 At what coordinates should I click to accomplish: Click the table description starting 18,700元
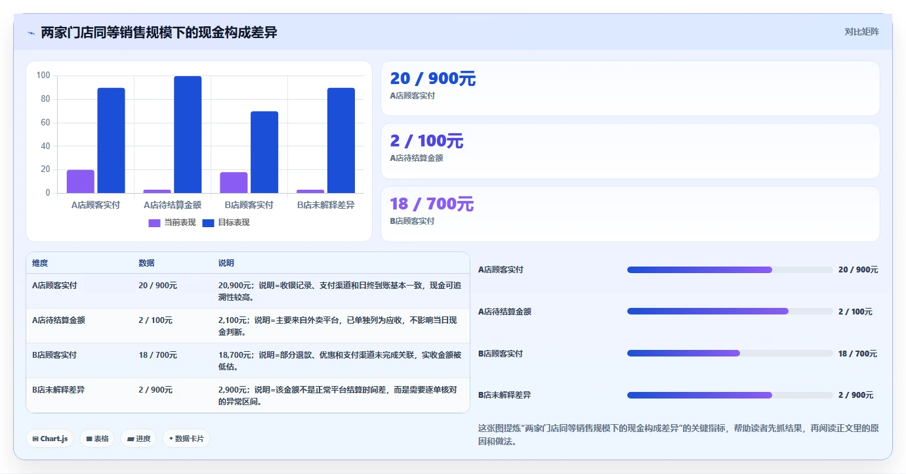tap(340, 360)
